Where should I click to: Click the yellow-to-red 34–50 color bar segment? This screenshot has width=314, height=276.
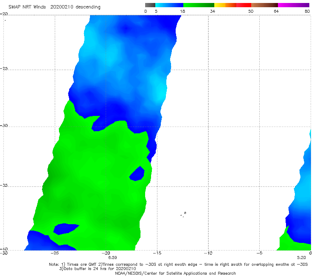pos(233,5)
